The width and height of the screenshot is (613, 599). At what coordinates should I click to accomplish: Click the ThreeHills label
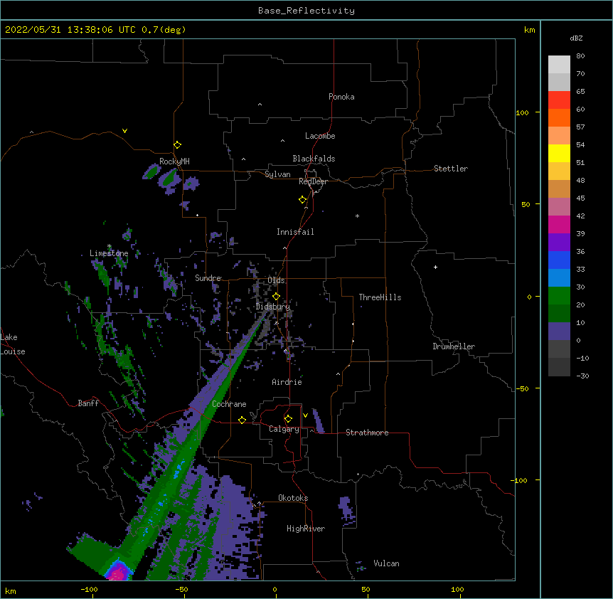point(380,297)
